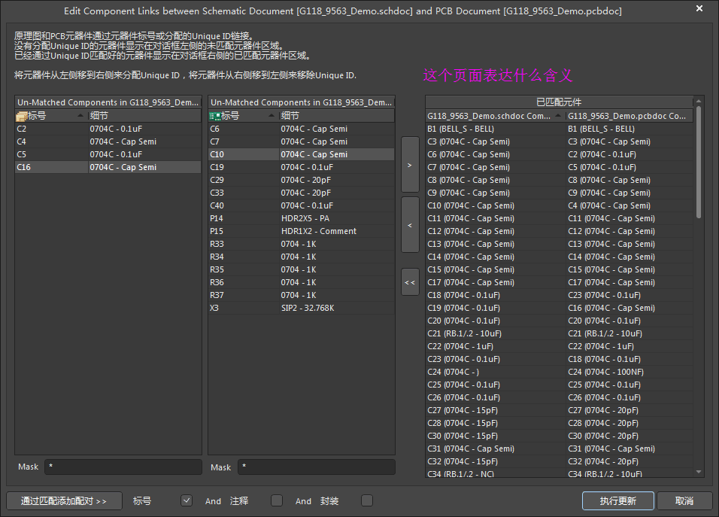Select C16 in the left un-matched list
The image size is (719, 517).
tap(108, 167)
